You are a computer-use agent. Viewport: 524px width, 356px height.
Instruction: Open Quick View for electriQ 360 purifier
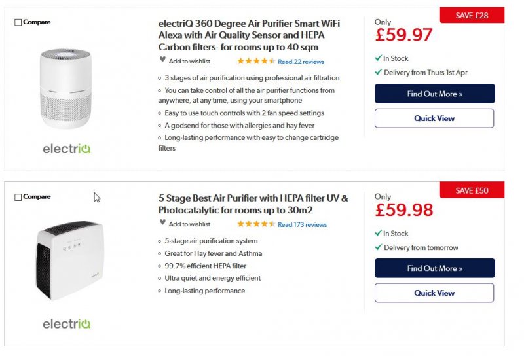[434, 118]
